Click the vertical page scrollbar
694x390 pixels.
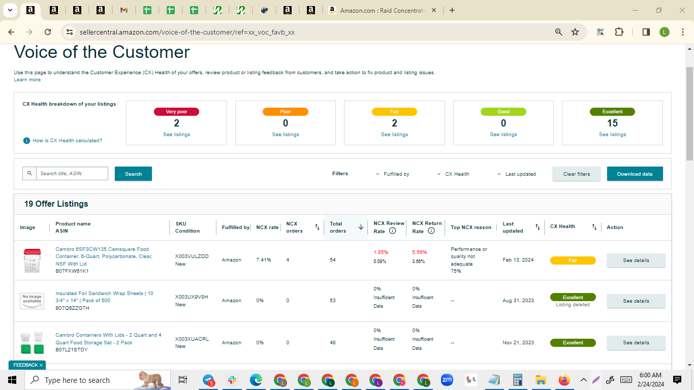(689, 114)
